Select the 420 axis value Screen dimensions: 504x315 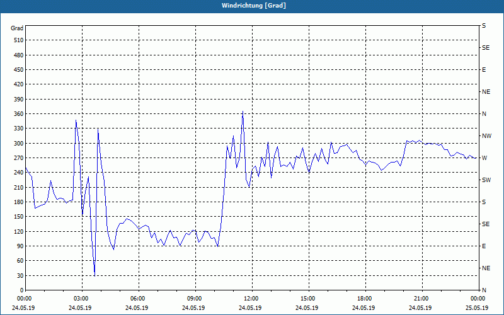pos(18,84)
